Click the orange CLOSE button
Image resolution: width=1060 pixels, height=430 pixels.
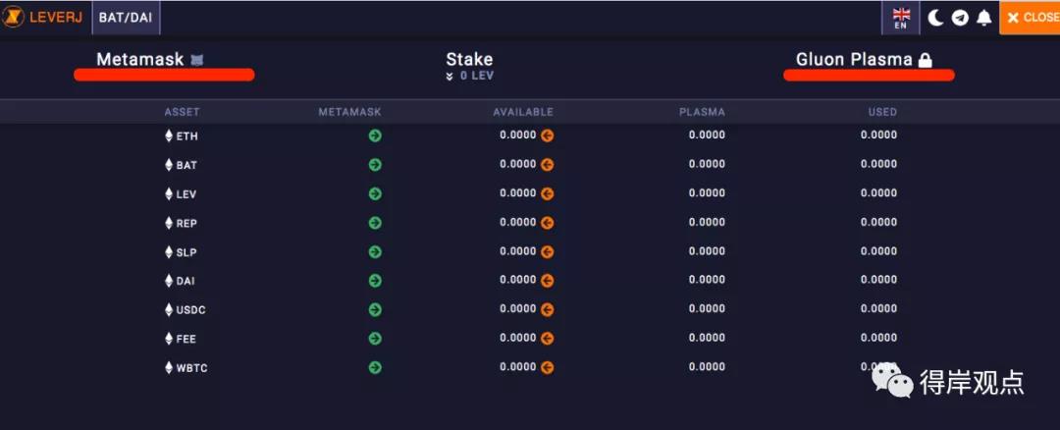point(1030,18)
